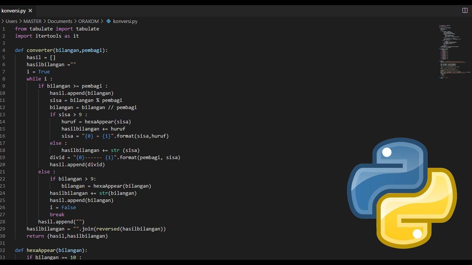
Task: Open the ORAKOM breadcrumb folder
Action: tap(88, 21)
